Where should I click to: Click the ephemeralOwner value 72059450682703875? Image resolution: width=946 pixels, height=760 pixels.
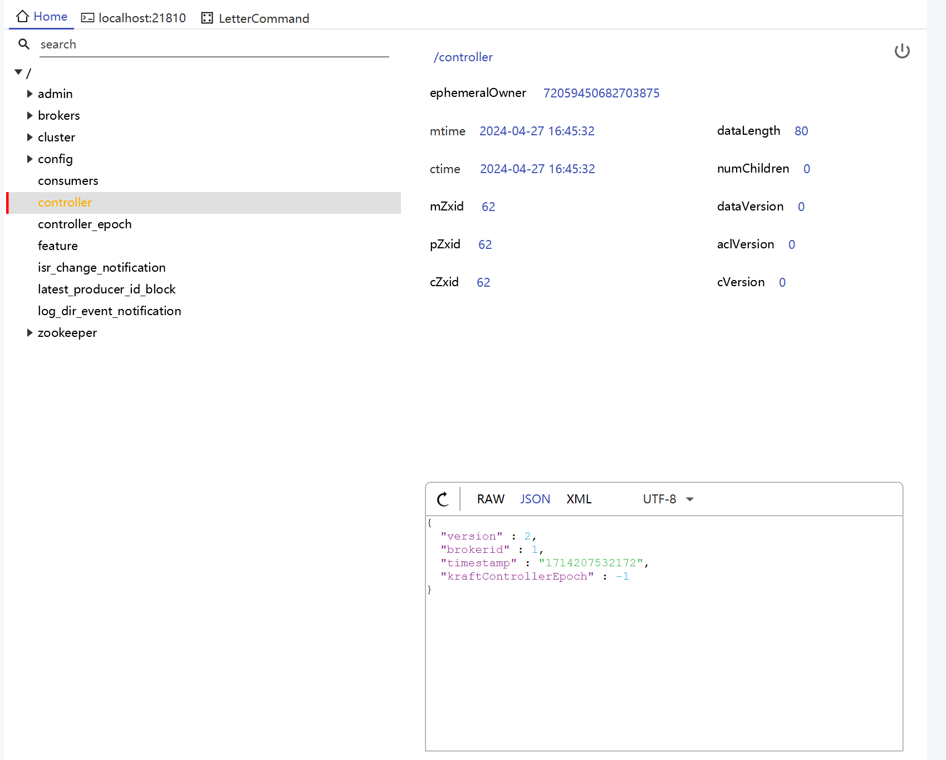pos(601,93)
